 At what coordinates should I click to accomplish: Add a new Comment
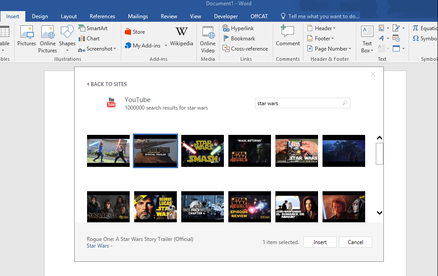pyautogui.click(x=288, y=36)
